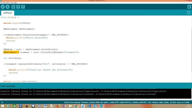Click the 'Done uploading' status message

tap(8, 86)
